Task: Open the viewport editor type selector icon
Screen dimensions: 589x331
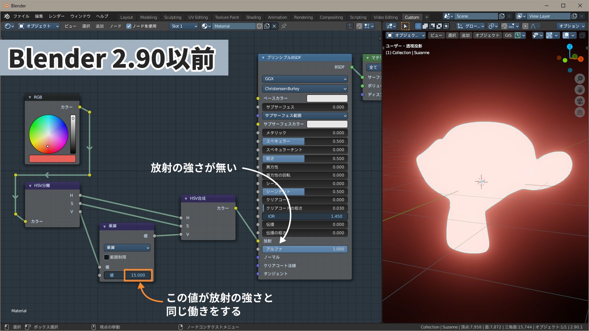Action: click(x=390, y=26)
